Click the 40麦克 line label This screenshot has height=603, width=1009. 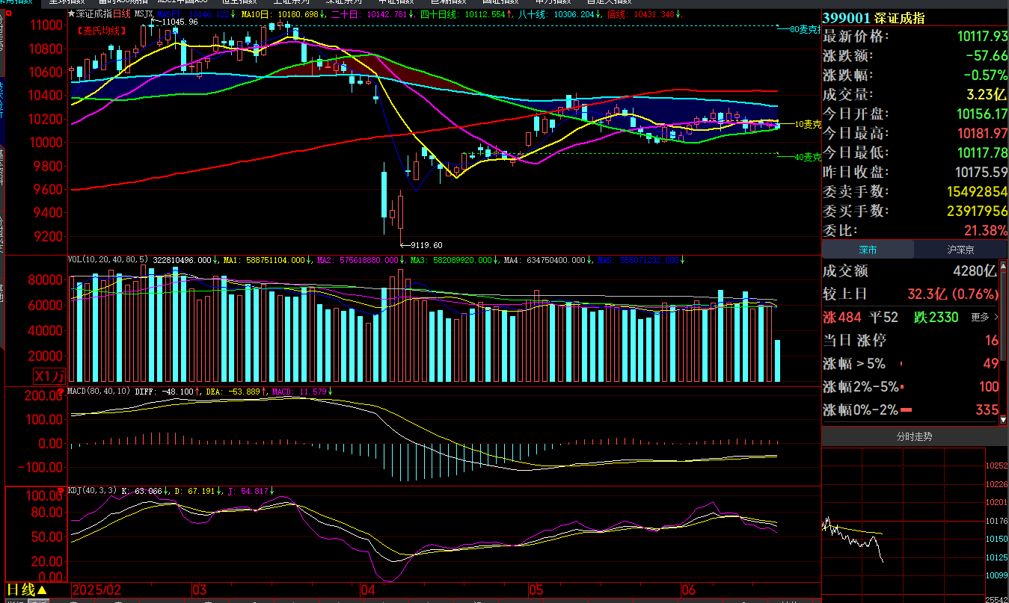point(807,157)
